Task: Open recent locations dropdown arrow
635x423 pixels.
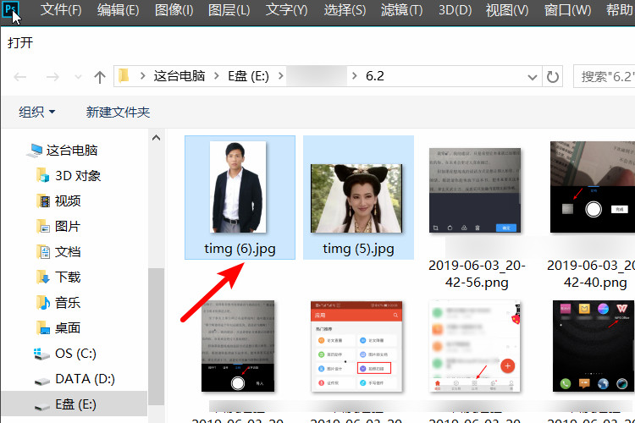Action: tap(78, 76)
